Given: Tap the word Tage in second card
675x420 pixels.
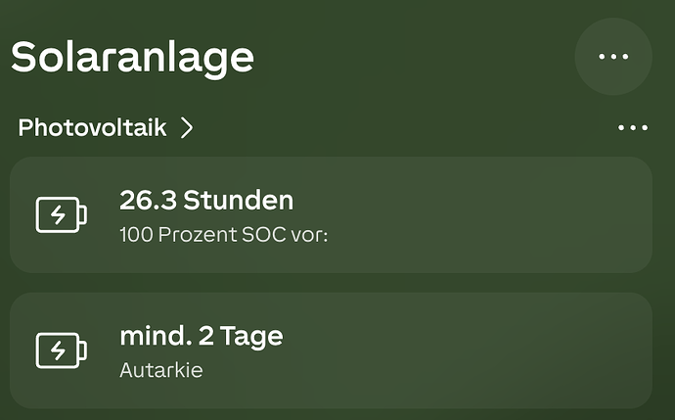Looking at the screenshot, I should point(251,337).
